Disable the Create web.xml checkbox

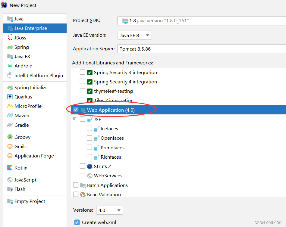click(77, 222)
